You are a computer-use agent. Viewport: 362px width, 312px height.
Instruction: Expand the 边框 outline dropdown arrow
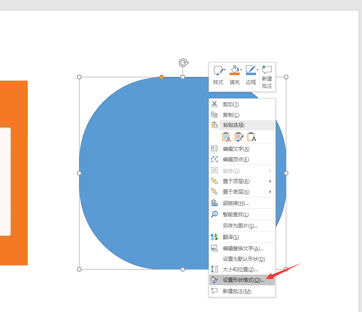pos(258,70)
